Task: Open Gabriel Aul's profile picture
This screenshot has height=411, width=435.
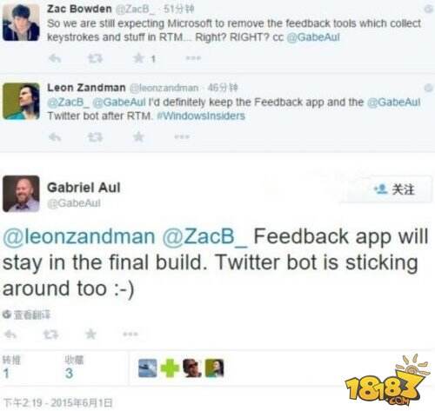Action: (x=21, y=194)
